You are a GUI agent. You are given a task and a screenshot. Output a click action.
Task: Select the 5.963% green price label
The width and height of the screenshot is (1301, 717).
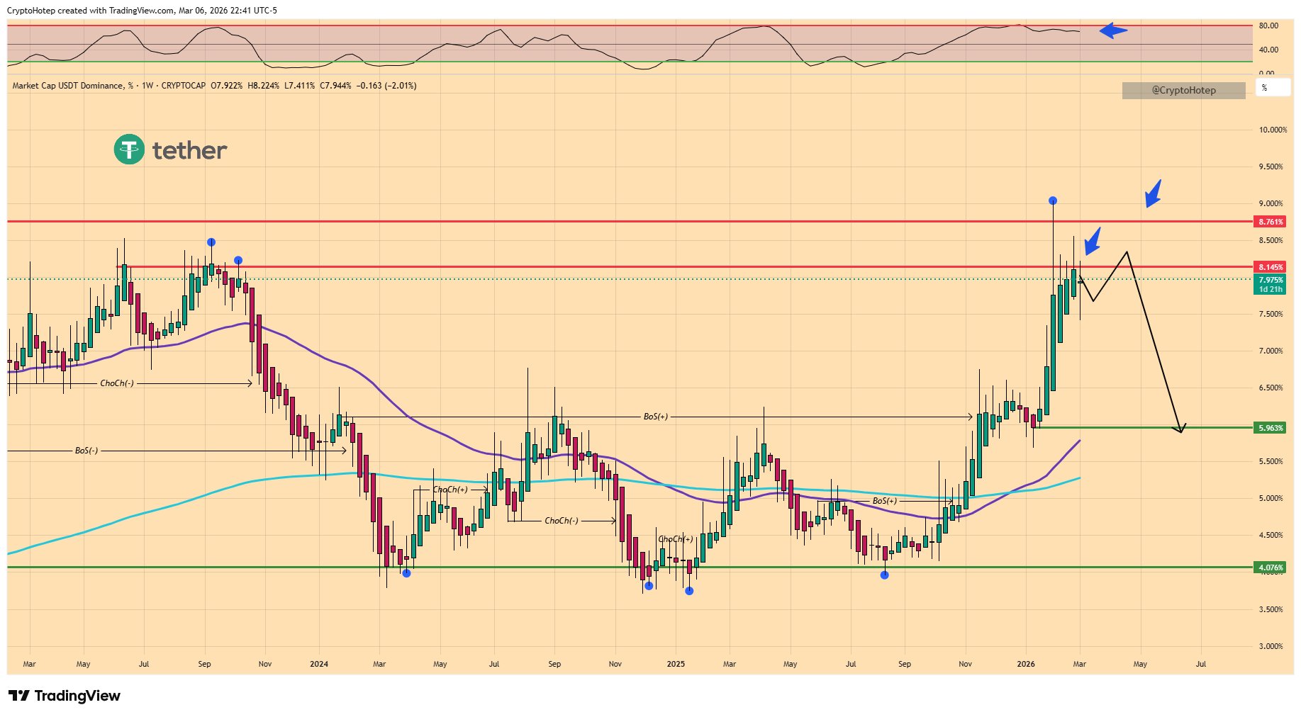coord(1271,428)
